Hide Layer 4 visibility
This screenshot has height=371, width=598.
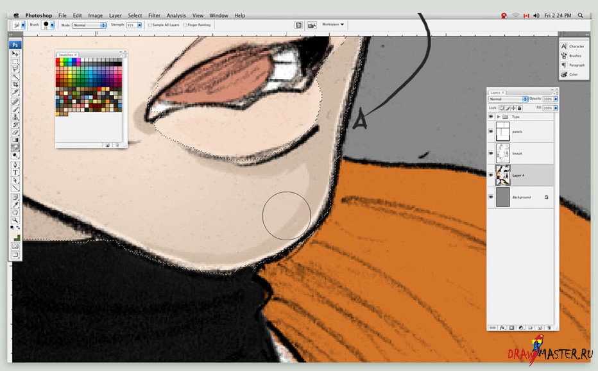point(491,175)
